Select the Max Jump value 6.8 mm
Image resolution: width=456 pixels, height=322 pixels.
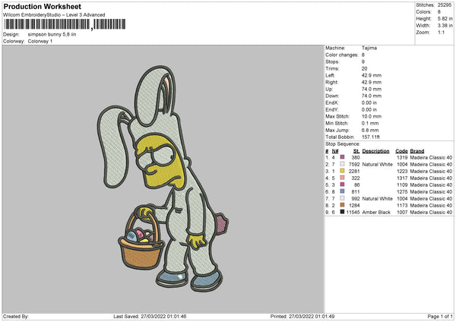[370, 130]
